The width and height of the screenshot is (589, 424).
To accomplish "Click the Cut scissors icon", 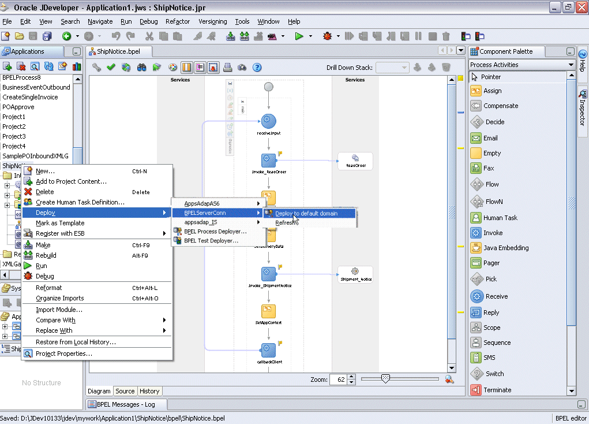I will click(x=149, y=36).
